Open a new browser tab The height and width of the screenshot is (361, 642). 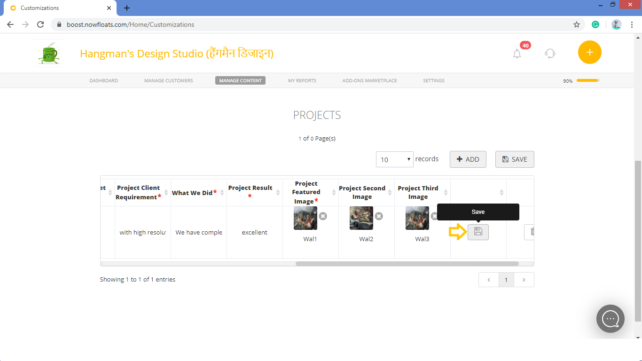click(127, 8)
